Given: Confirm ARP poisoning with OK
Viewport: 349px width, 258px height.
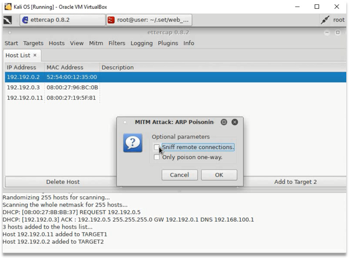Looking at the screenshot, I should 219,175.
